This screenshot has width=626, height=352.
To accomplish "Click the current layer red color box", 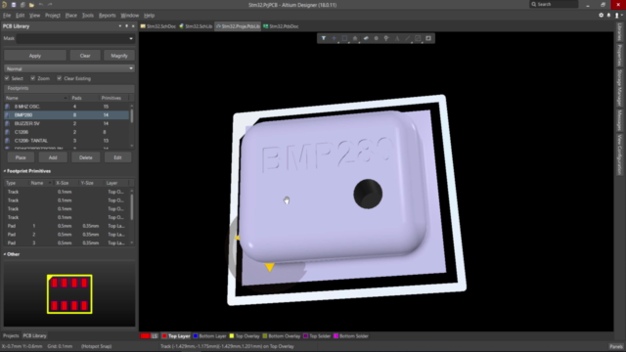I will 145,336.
